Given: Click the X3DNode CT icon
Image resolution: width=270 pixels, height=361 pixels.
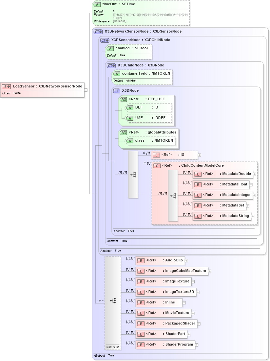Looking at the screenshot, I should click(x=117, y=91).
